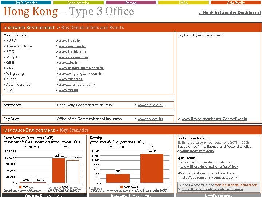Click the UK 1,276 density bar
The image size is (262, 197).
click(152, 168)
